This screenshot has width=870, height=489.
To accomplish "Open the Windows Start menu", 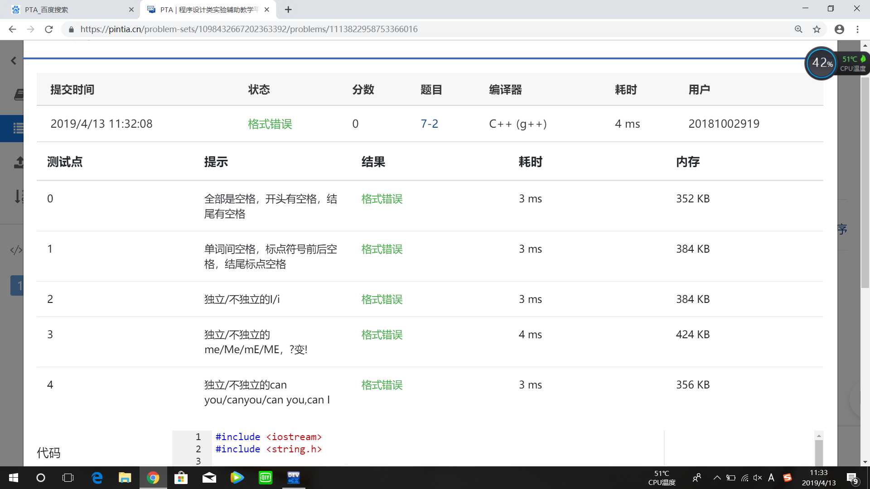I will [x=14, y=478].
